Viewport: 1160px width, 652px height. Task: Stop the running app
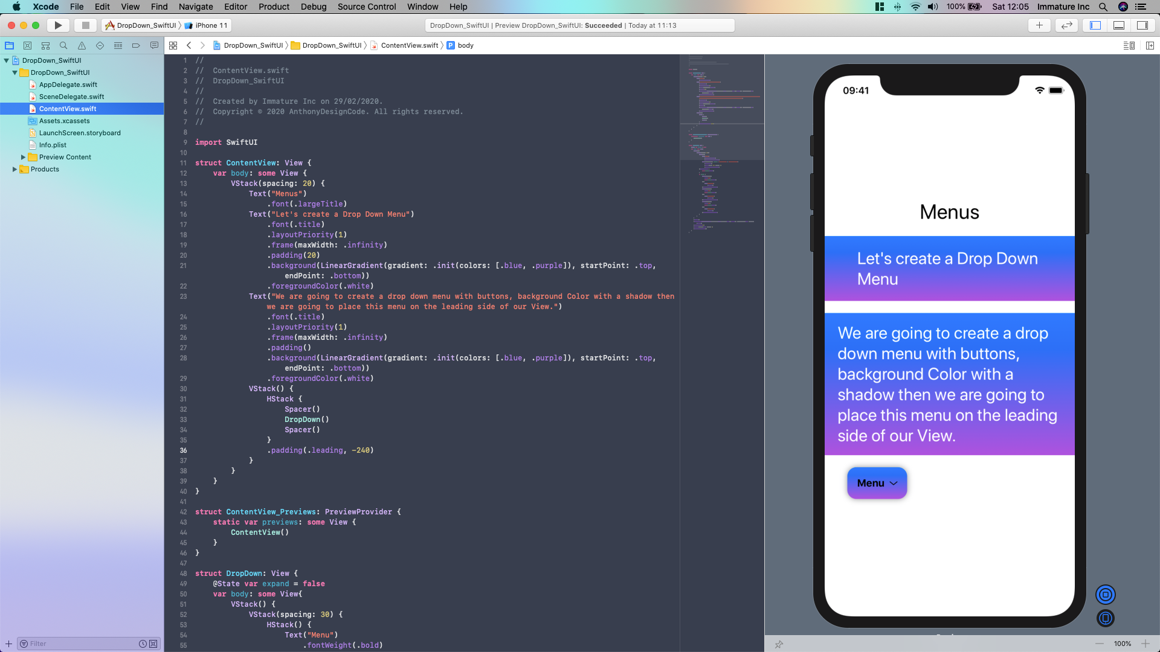click(85, 25)
